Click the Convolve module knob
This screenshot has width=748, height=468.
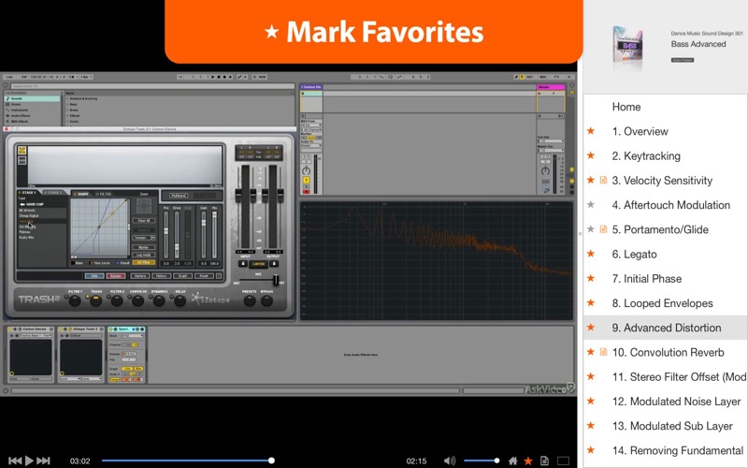pyautogui.click(x=137, y=300)
